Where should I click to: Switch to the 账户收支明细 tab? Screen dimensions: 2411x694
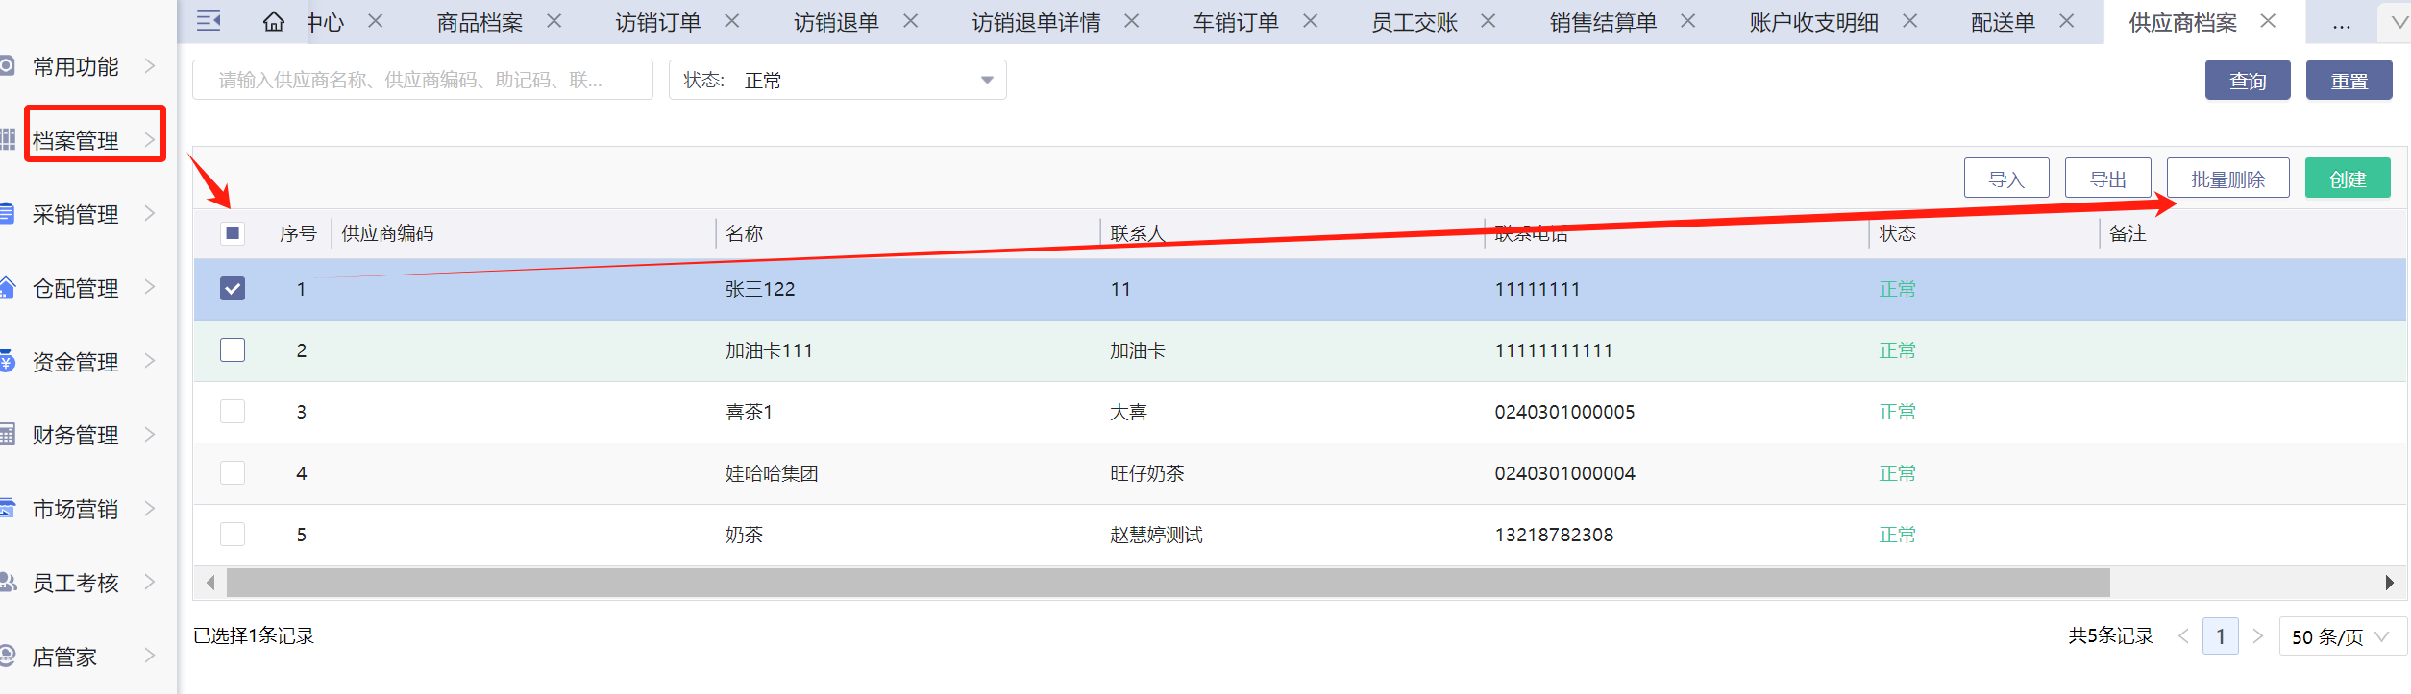pyautogui.click(x=1813, y=22)
